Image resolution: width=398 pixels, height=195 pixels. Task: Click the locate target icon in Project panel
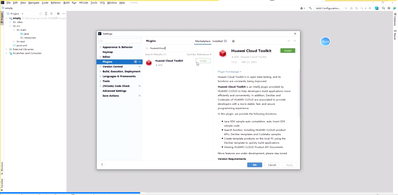point(41,14)
